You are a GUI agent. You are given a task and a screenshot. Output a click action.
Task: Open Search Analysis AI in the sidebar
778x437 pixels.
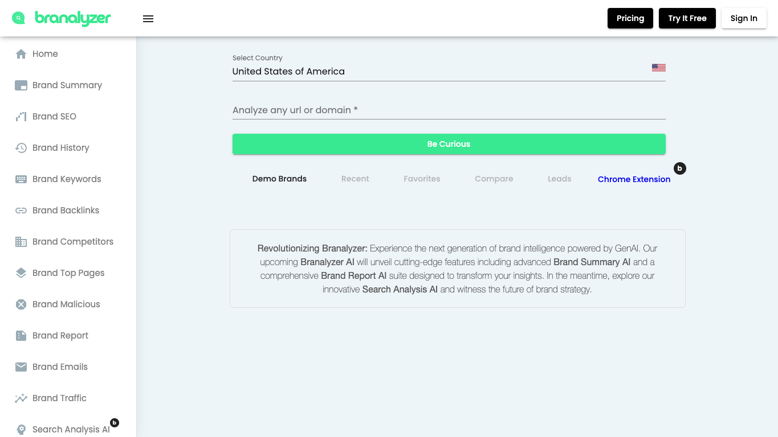pos(68,428)
